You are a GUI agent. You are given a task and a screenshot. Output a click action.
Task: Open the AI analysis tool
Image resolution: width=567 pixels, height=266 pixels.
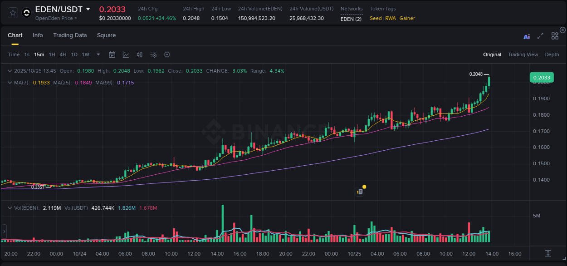pyautogui.click(x=527, y=36)
